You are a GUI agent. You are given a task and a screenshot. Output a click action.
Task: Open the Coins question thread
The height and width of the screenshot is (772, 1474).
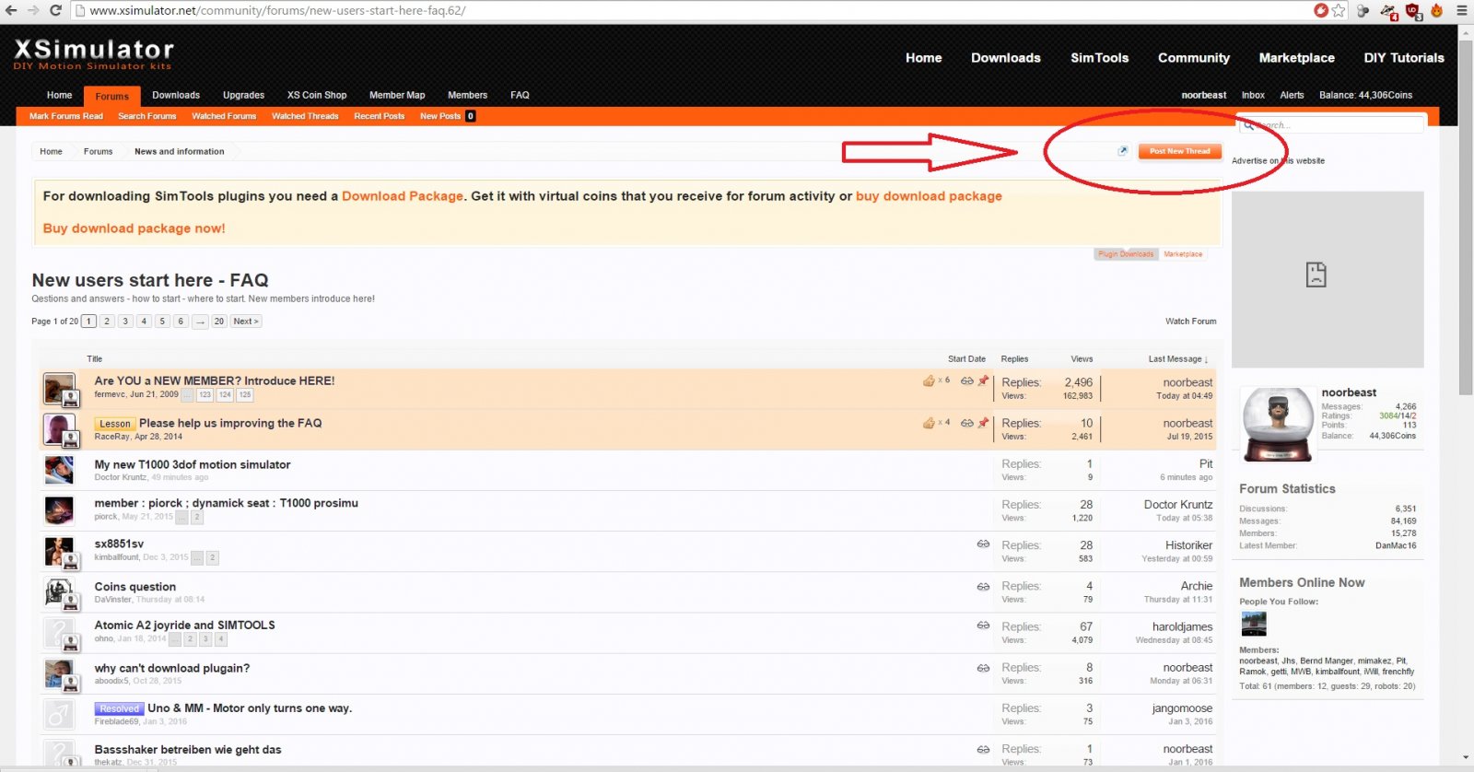[135, 587]
